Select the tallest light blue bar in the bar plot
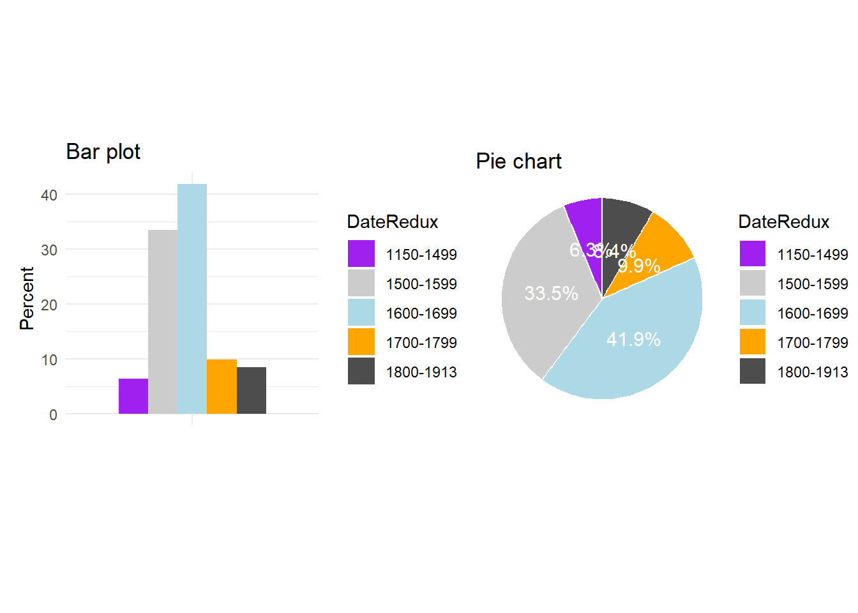Viewport: 858px width, 613px height. [x=192, y=299]
